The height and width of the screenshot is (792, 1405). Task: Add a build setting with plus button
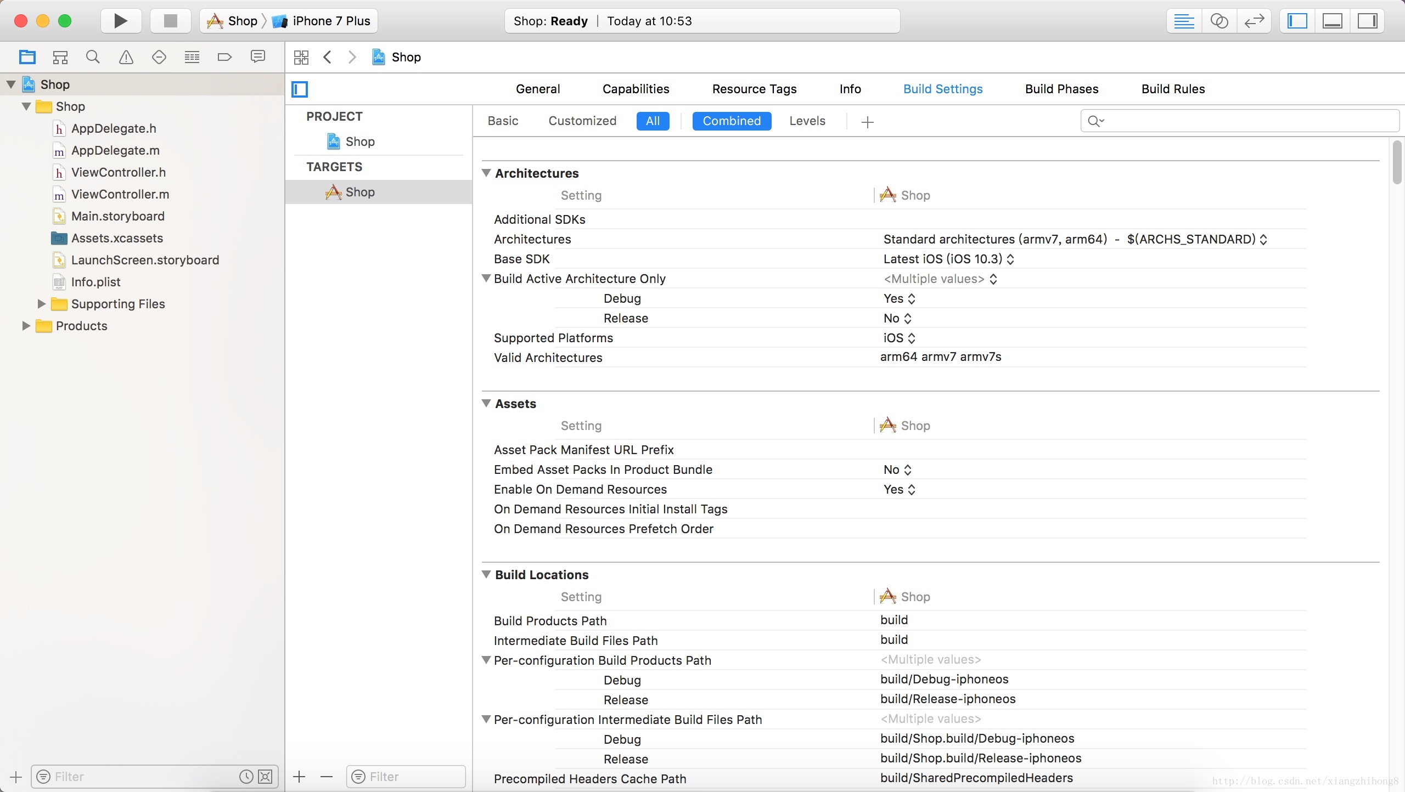tap(868, 122)
